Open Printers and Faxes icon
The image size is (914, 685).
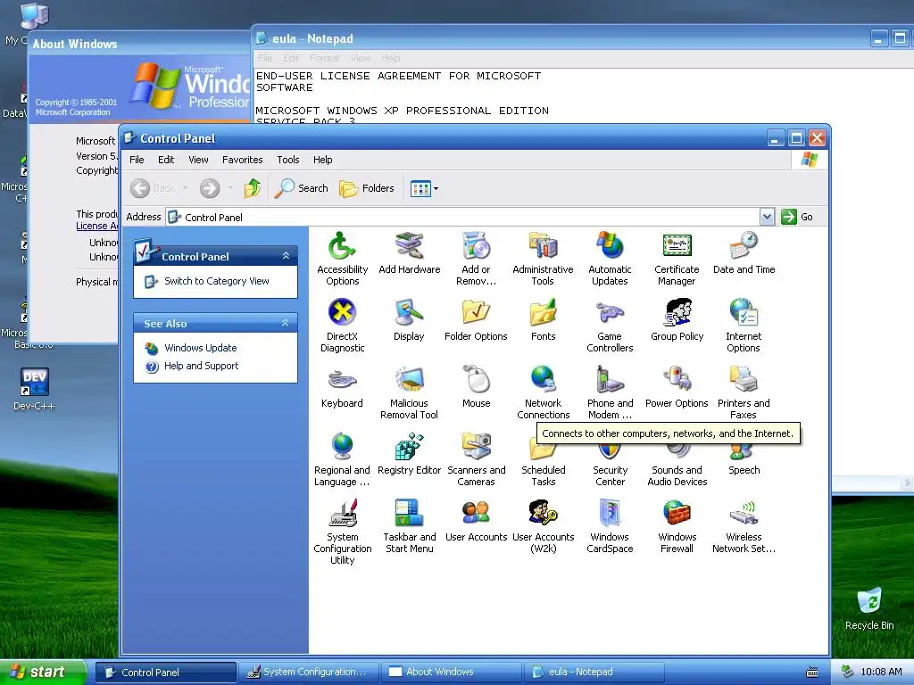[x=744, y=379]
